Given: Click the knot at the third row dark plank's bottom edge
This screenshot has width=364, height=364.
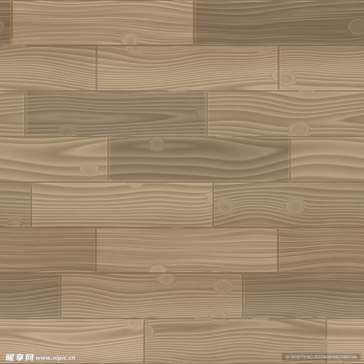Looking at the screenshot, I should pos(67,131).
